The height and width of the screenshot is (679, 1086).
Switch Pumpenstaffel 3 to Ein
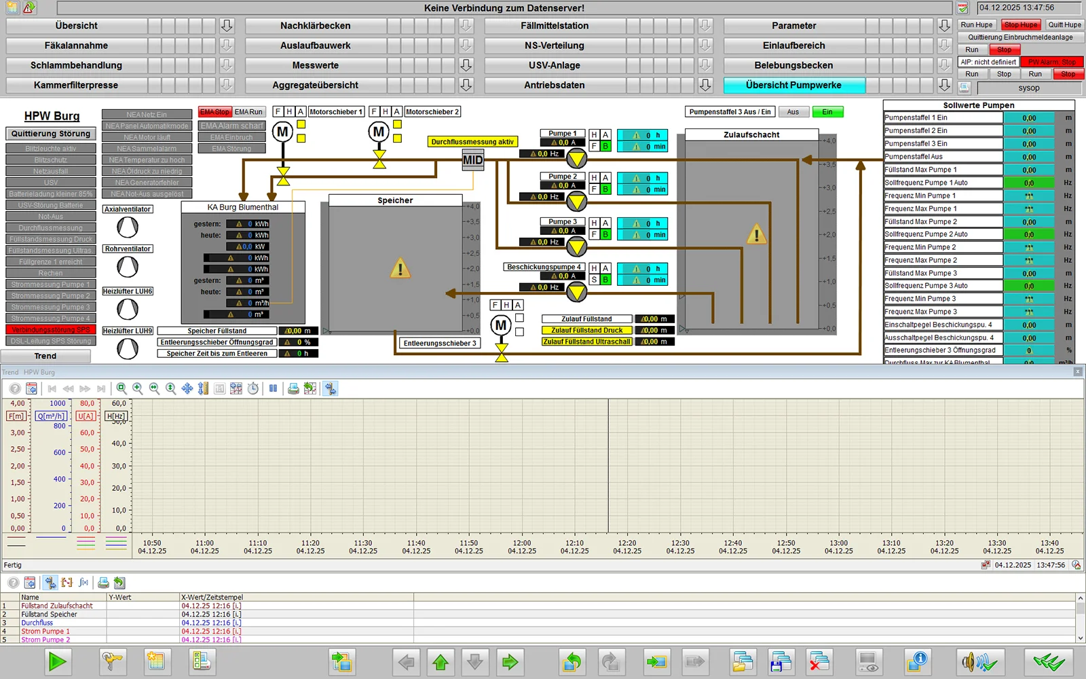click(x=827, y=112)
